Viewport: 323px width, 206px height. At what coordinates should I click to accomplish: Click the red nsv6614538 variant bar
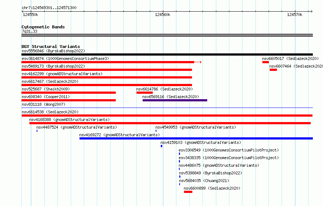tap(167, 116)
